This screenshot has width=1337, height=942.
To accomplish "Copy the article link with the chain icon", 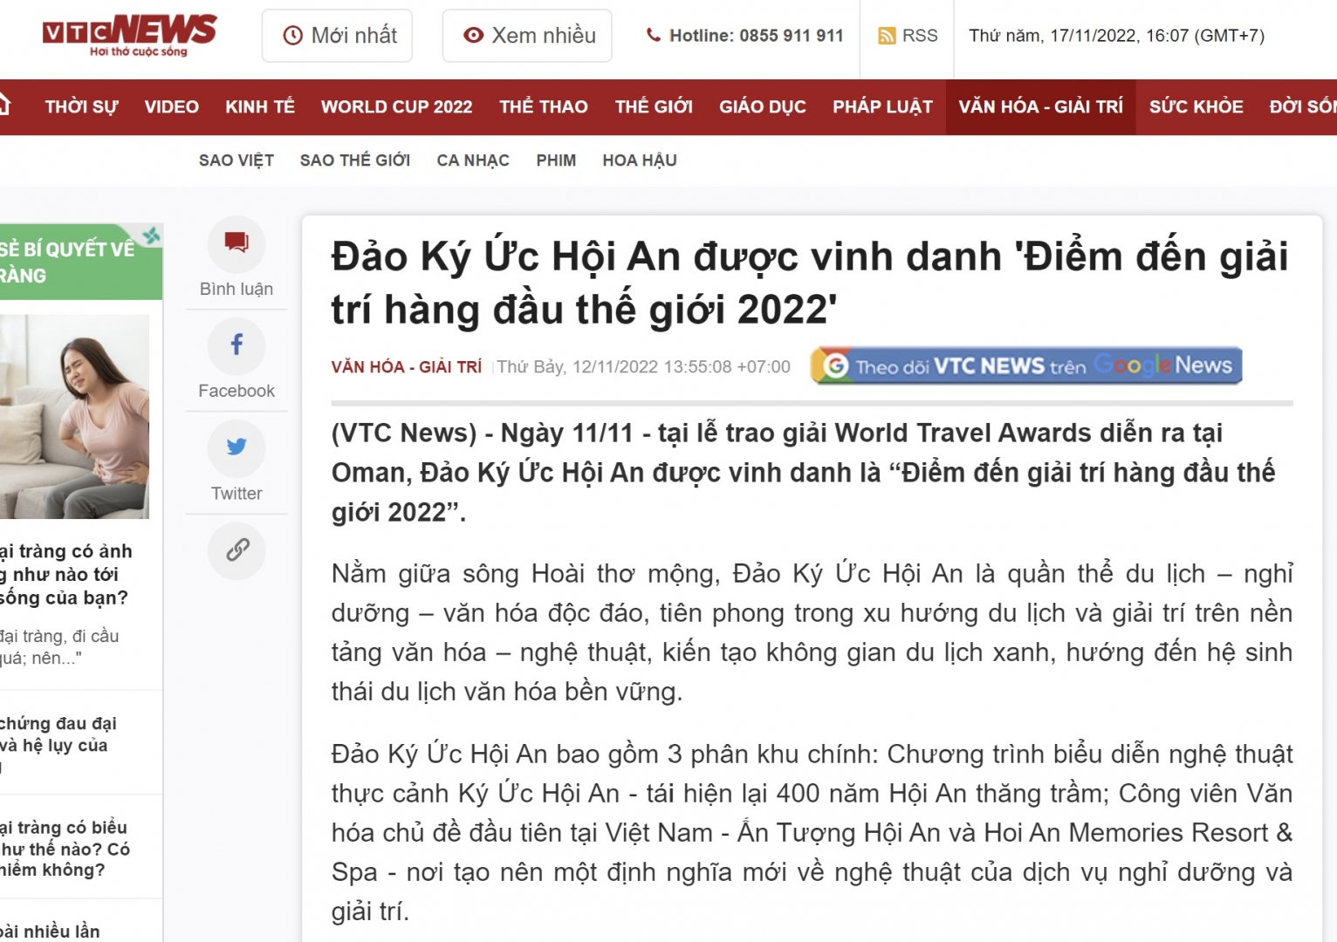I will pyautogui.click(x=237, y=550).
